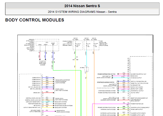The height and width of the screenshot is (116, 163).
Task: Click 'REAR DEFOGGER SW' pin label
Action: pyautogui.click(x=34, y=104)
